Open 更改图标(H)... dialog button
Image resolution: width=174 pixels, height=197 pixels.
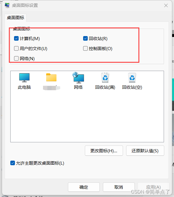104,151
